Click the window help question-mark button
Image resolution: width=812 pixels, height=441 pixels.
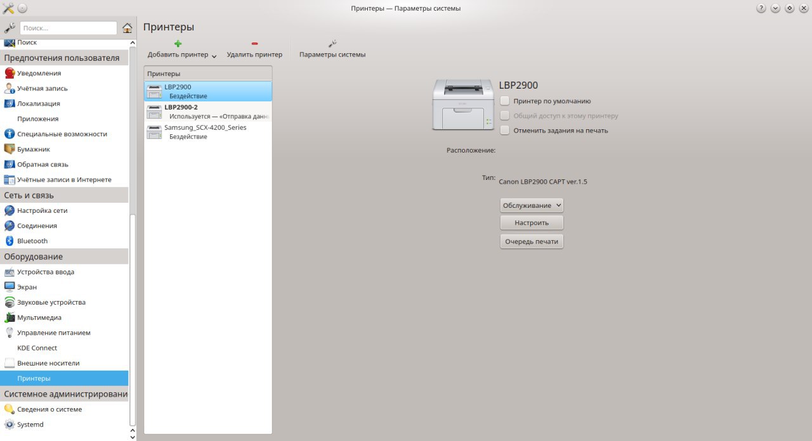click(x=761, y=8)
